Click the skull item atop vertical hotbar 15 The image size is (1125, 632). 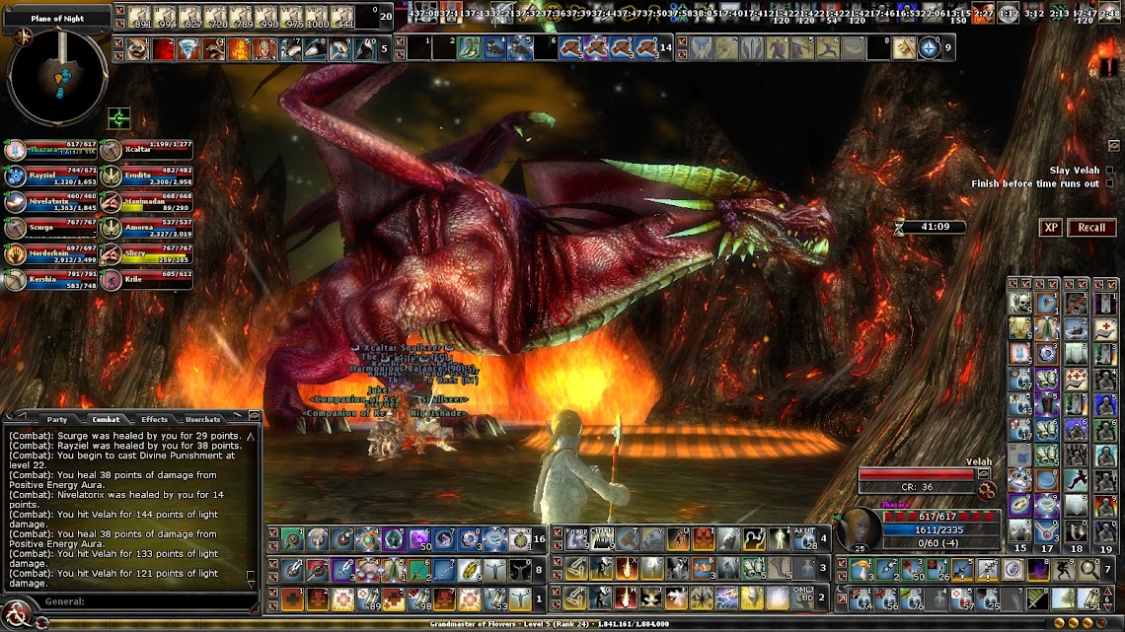1019,303
